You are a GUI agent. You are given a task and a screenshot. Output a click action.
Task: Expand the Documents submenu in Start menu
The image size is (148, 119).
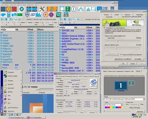(x=13, y=88)
